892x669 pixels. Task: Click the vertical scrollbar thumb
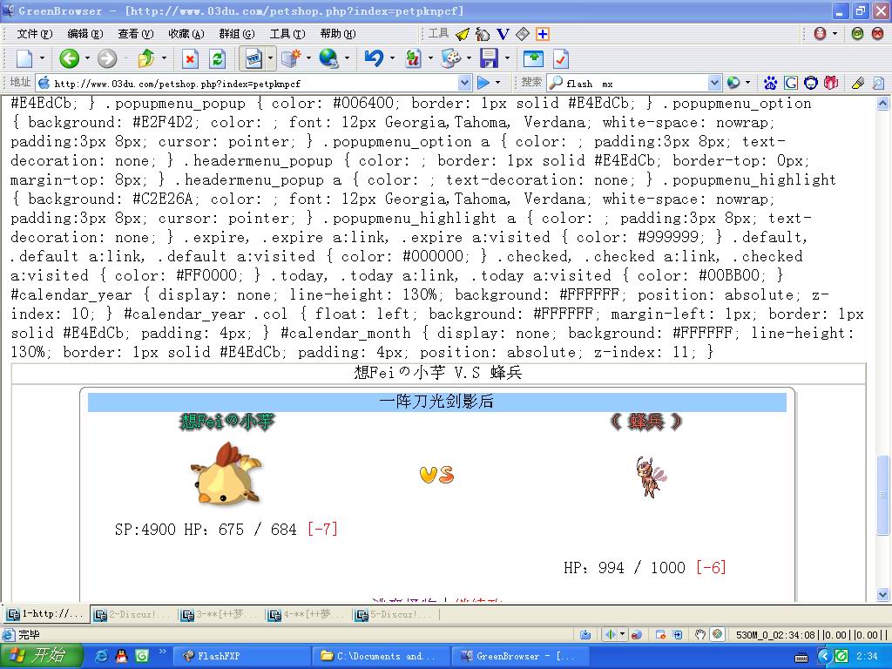882,494
